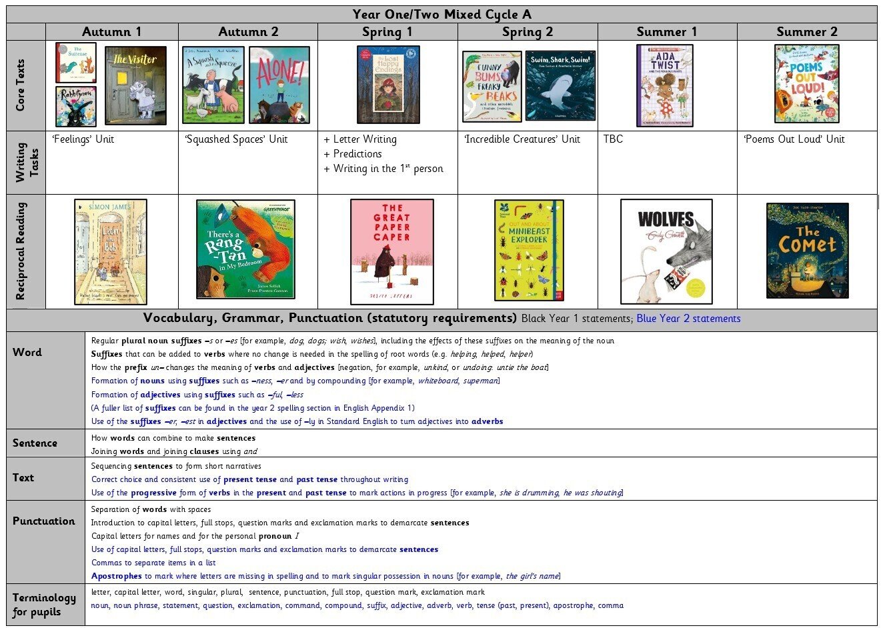Click the Wolves book cover
Image resolution: width=881 pixels, height=628 pixels.
pyautogui.click(x=666, y=251)
